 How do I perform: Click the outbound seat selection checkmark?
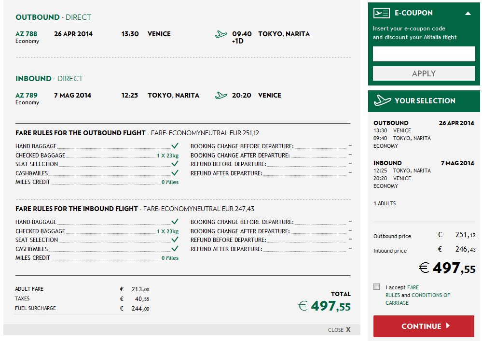tap(175, 164)
